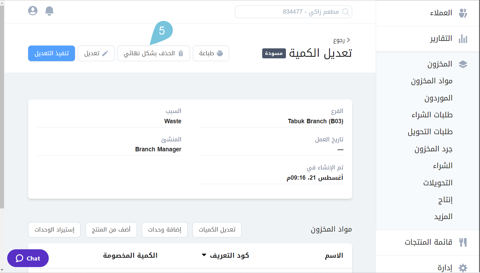
Task: Click the قائمة المنتجات fork-knife icon
Action: click(463, 242)
